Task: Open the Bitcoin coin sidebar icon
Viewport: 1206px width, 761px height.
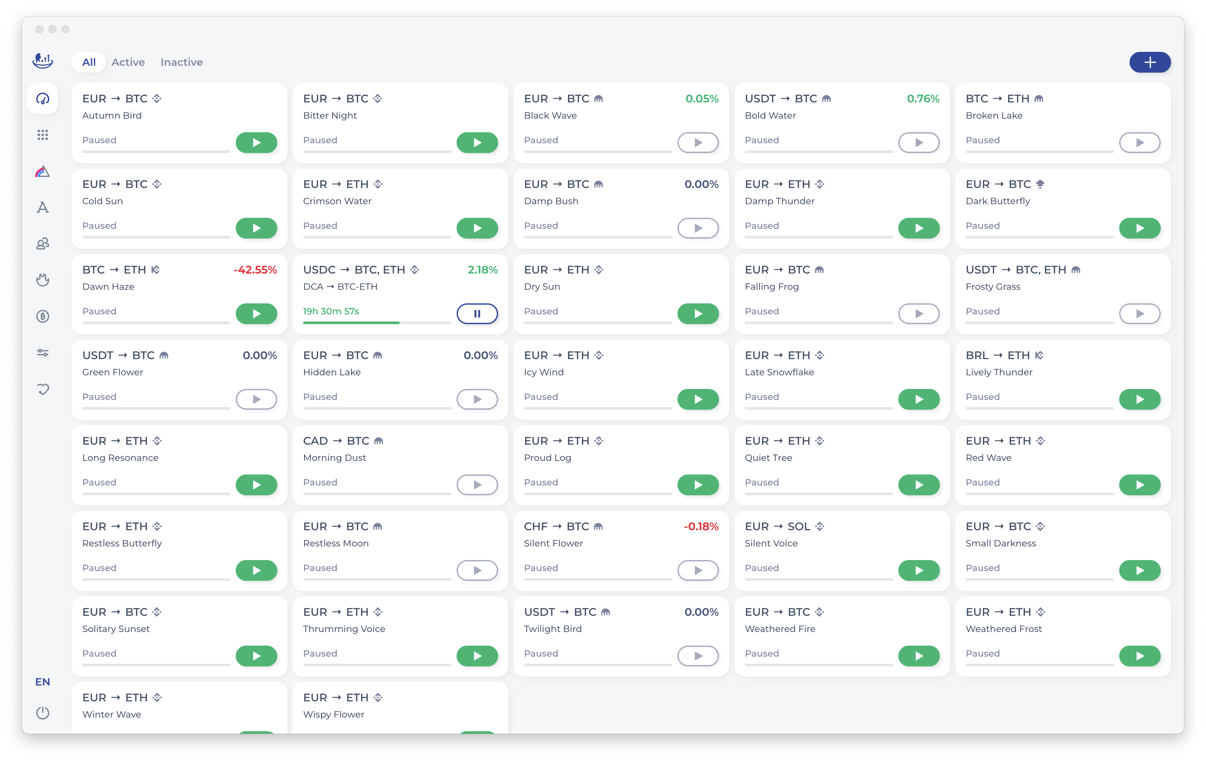Action: click(x=42, y=316)
